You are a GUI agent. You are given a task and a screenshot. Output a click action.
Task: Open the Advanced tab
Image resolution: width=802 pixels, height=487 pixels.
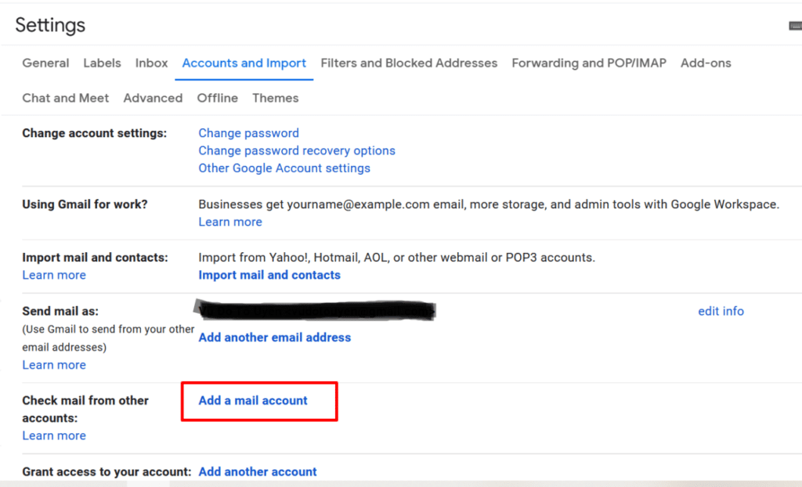(153, 98)
